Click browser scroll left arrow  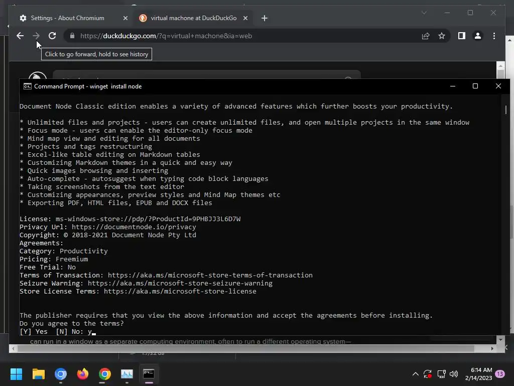point(13,349)
